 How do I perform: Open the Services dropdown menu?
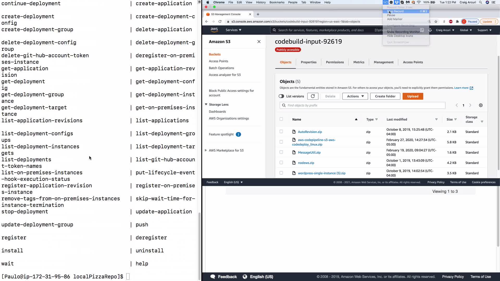click(233, 30)
